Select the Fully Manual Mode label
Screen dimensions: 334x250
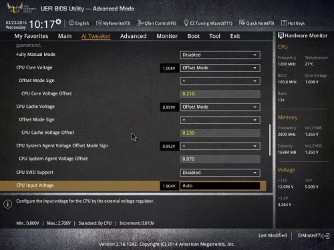point(35,55)
